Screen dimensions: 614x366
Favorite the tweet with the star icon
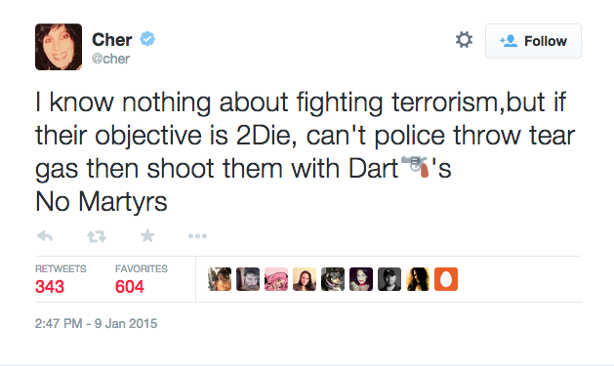click(x=147, y=235)
